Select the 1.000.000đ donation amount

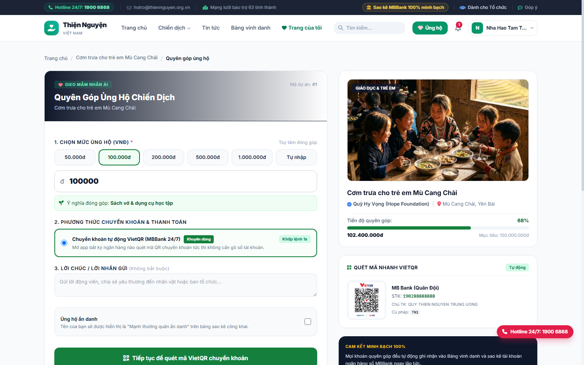(252, 157)
